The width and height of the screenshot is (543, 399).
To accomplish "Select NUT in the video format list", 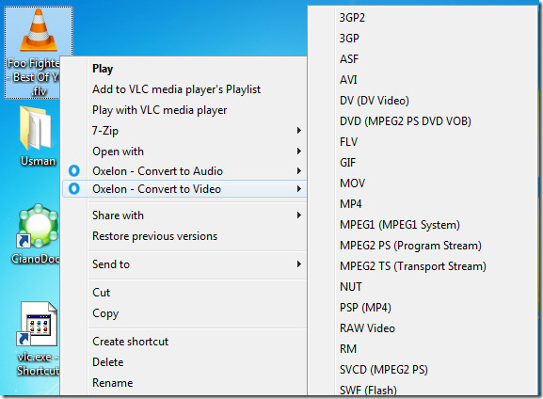I will point(351,287).
